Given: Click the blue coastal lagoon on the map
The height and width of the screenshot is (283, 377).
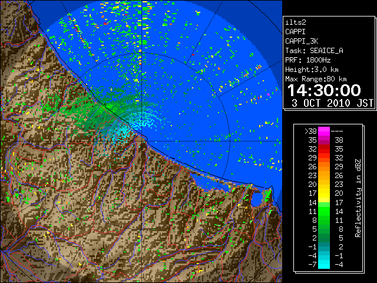Looking at the screenshot, I should click(257, 199).
